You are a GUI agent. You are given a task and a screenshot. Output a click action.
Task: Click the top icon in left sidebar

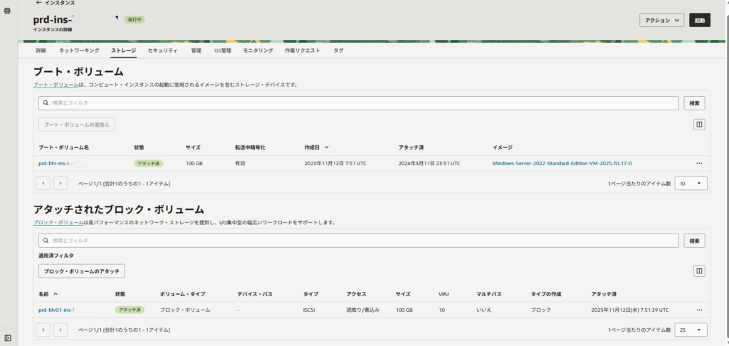[7, 11]
